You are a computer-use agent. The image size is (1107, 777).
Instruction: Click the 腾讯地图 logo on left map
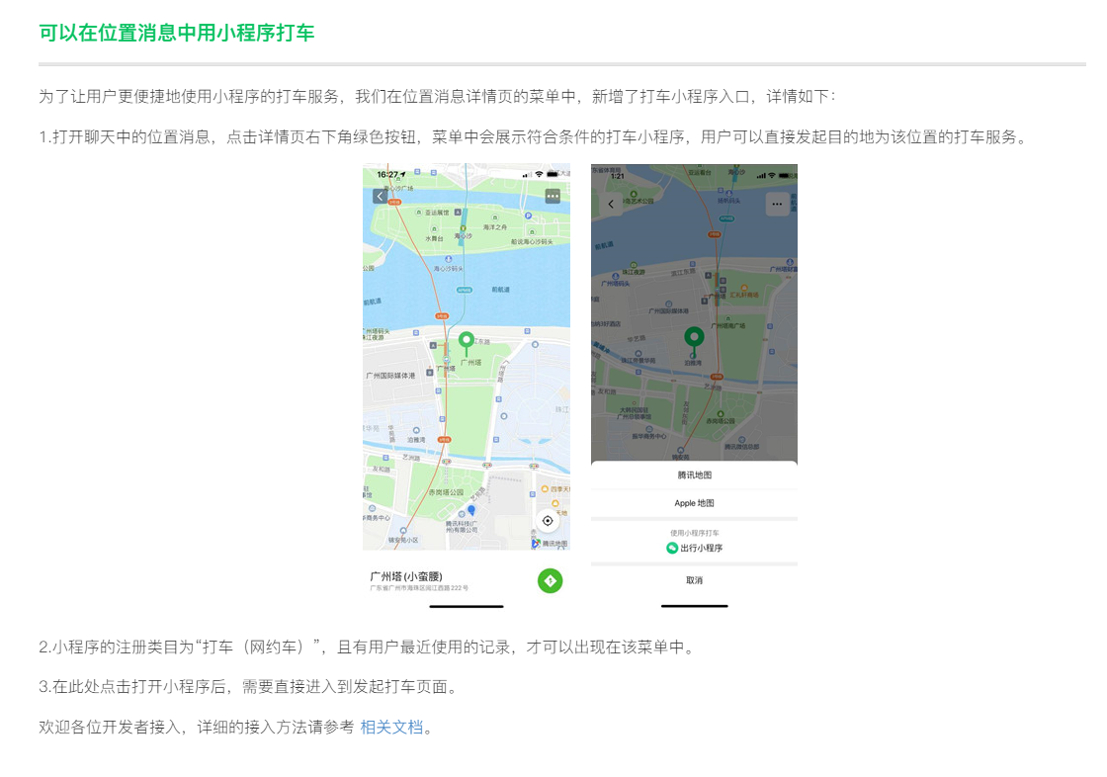coord(550,543)
